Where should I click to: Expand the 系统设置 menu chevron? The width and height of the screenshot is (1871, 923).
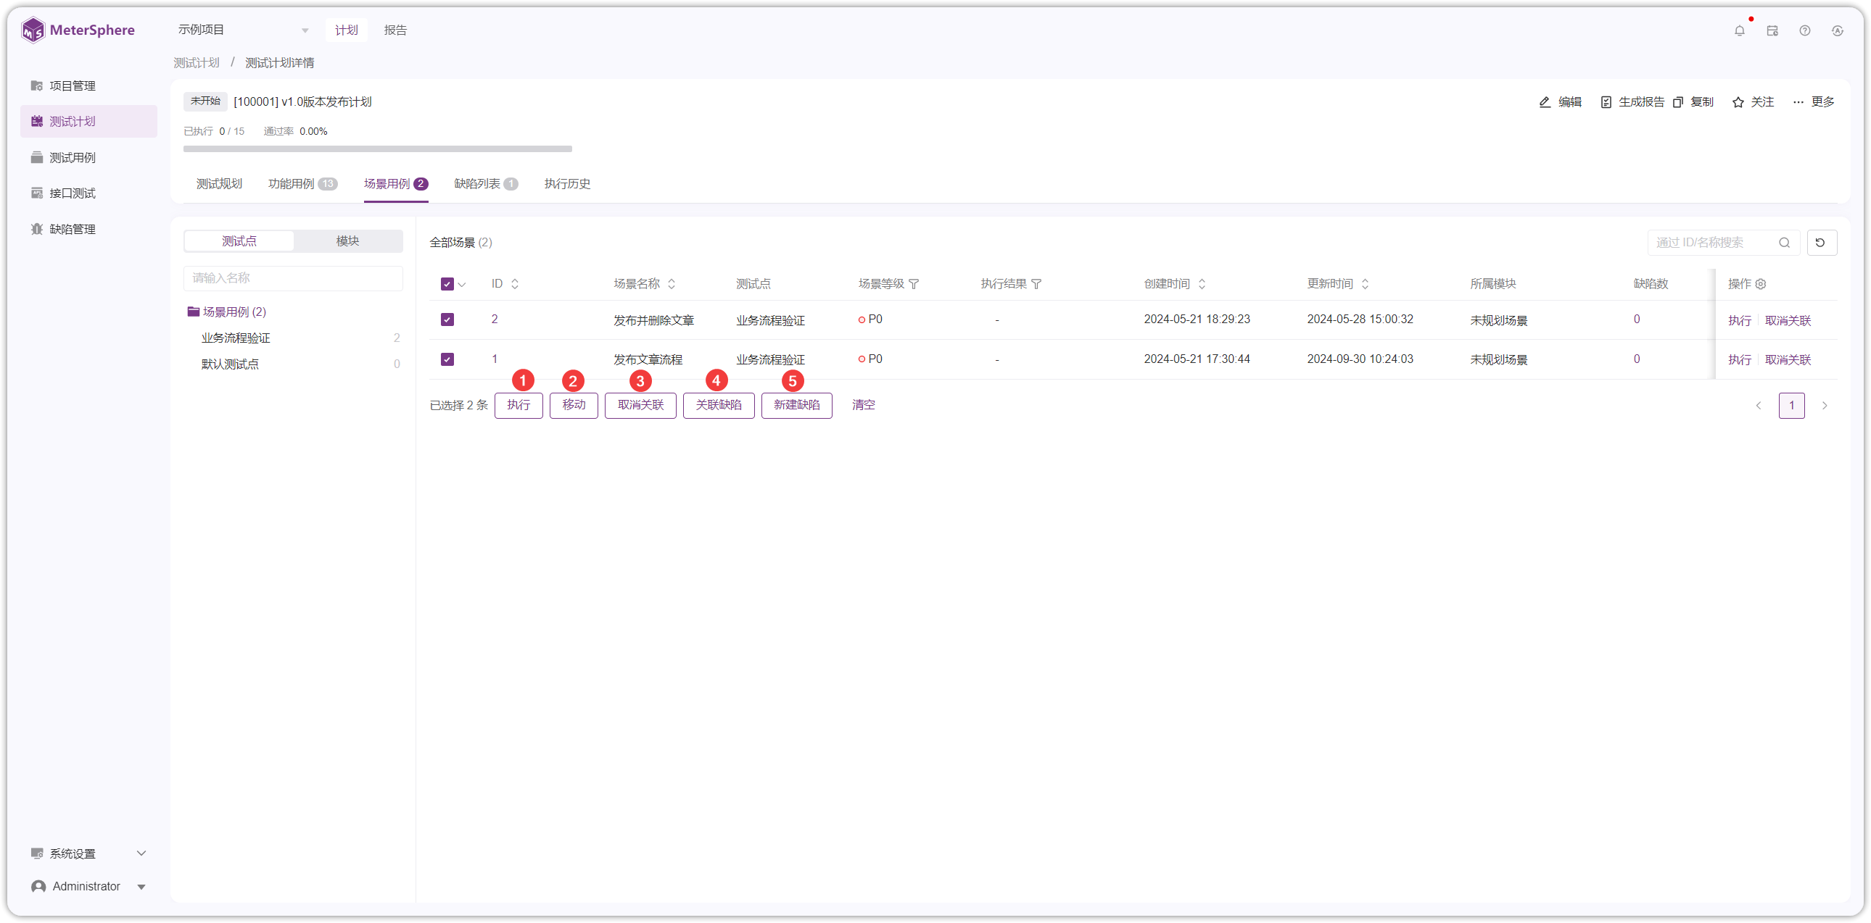(141, 853)
